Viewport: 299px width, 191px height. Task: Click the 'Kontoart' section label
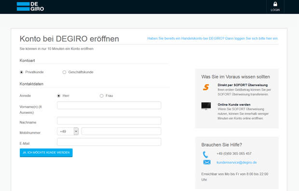tap(27, 61)
